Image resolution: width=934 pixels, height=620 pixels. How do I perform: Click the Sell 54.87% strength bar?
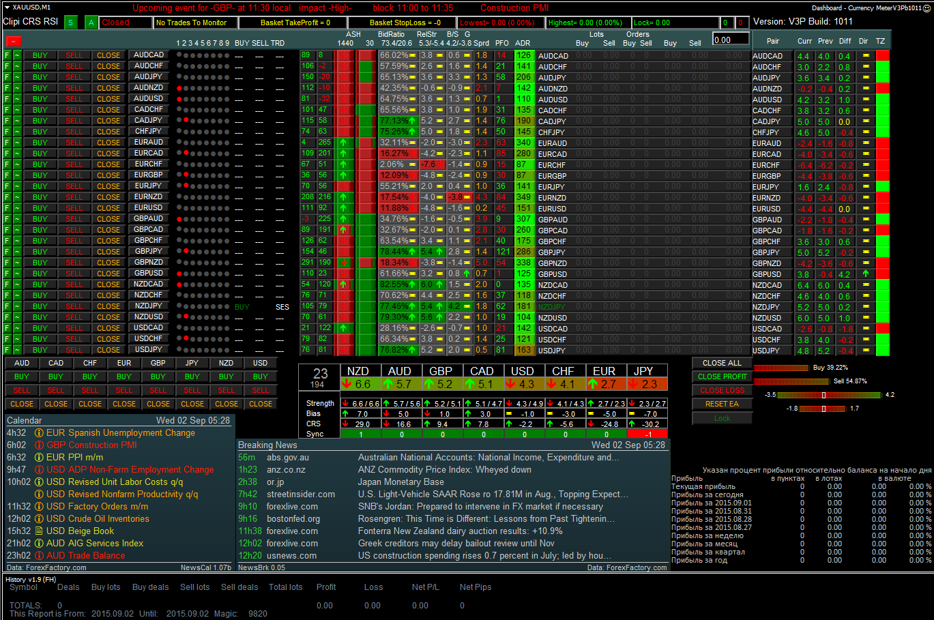tap(793, 381)
